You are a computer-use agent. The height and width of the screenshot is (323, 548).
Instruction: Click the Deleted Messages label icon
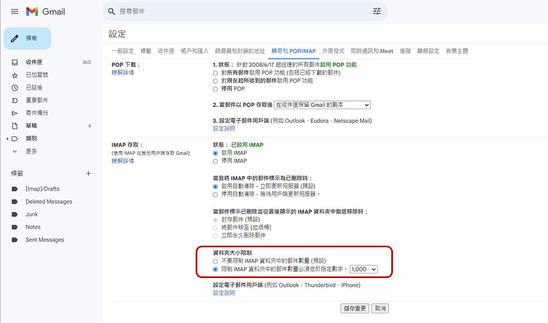(15, 202)
